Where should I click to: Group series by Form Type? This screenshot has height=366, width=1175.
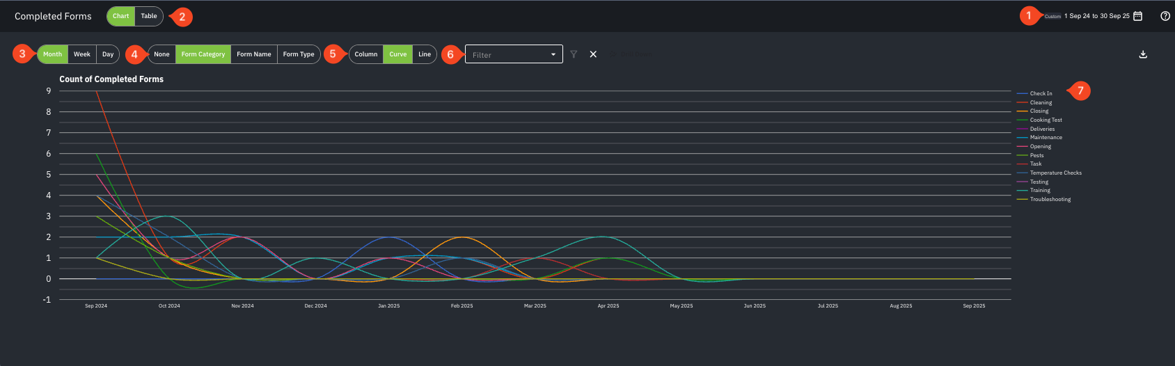[299, 54]
